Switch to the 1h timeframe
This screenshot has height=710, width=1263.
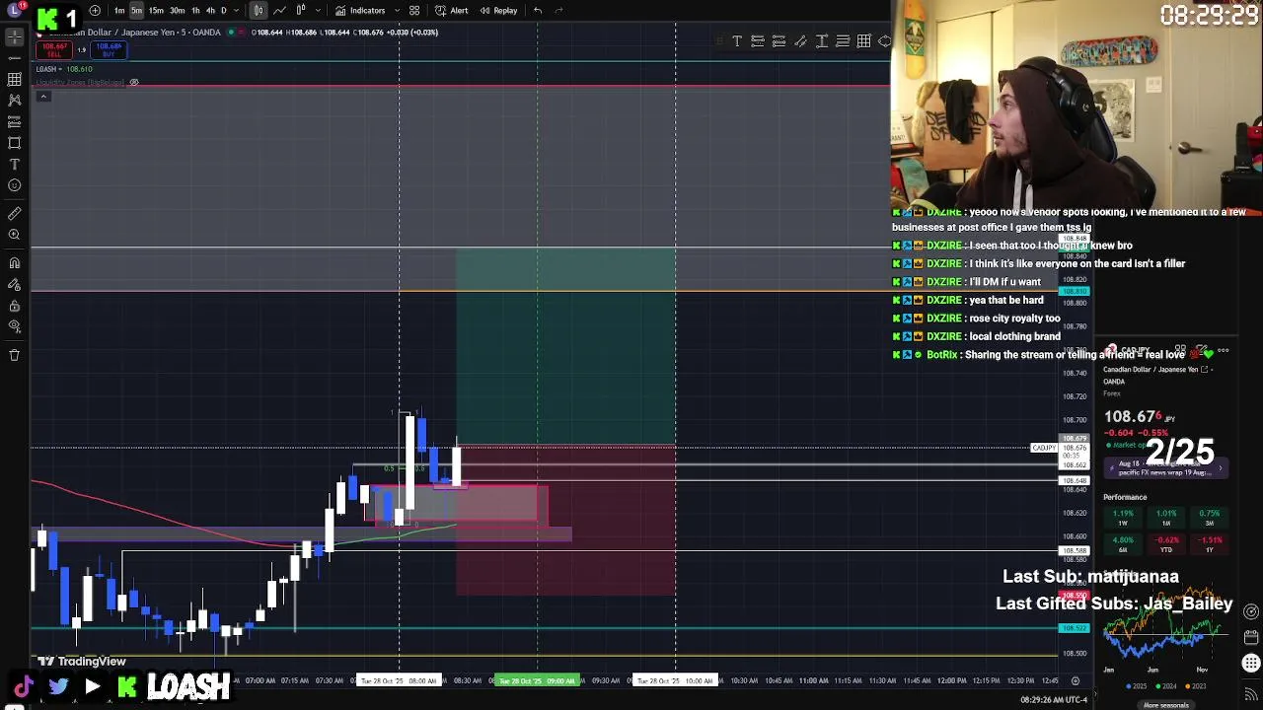point(195,11)
